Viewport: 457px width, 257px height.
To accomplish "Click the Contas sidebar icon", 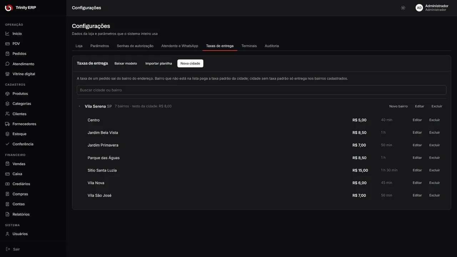I will tap(7, 204).
